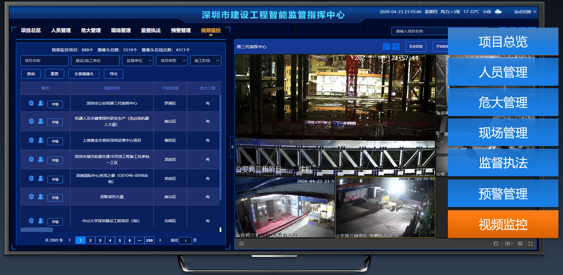
Task: Click the 查询 search button
Action: pos(31,74)
